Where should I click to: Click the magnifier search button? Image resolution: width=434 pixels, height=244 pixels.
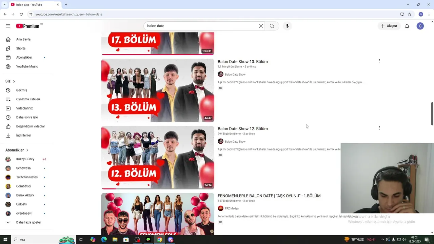pos(272,26)
